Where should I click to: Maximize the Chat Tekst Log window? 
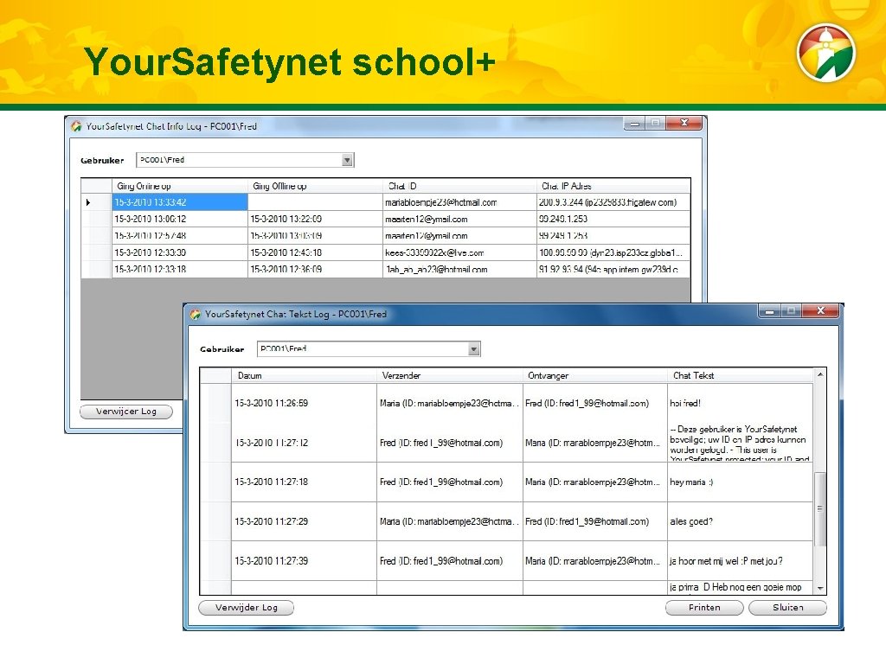(x=791, y=311)
